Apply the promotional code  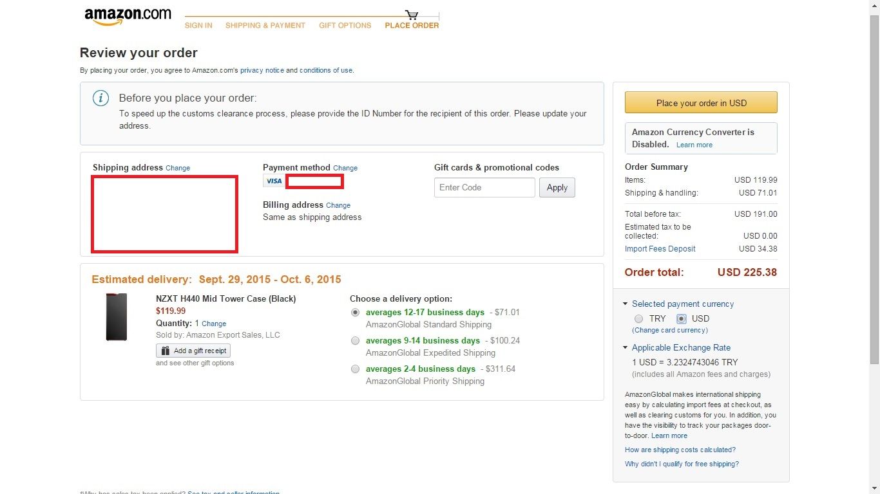pyautogui.click(x=557, y=188)
